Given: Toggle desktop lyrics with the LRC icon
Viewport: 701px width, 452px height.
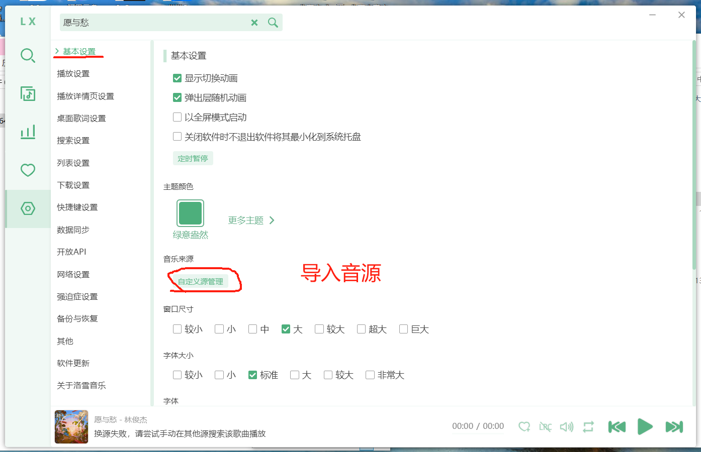Looking at the screenshot, I should [x=545, y=427].
